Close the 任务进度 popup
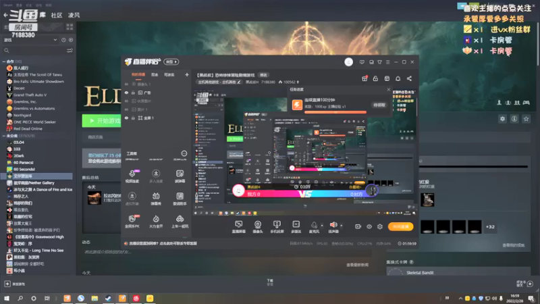The width and height of the screenshot is (540, 304). 389,89
